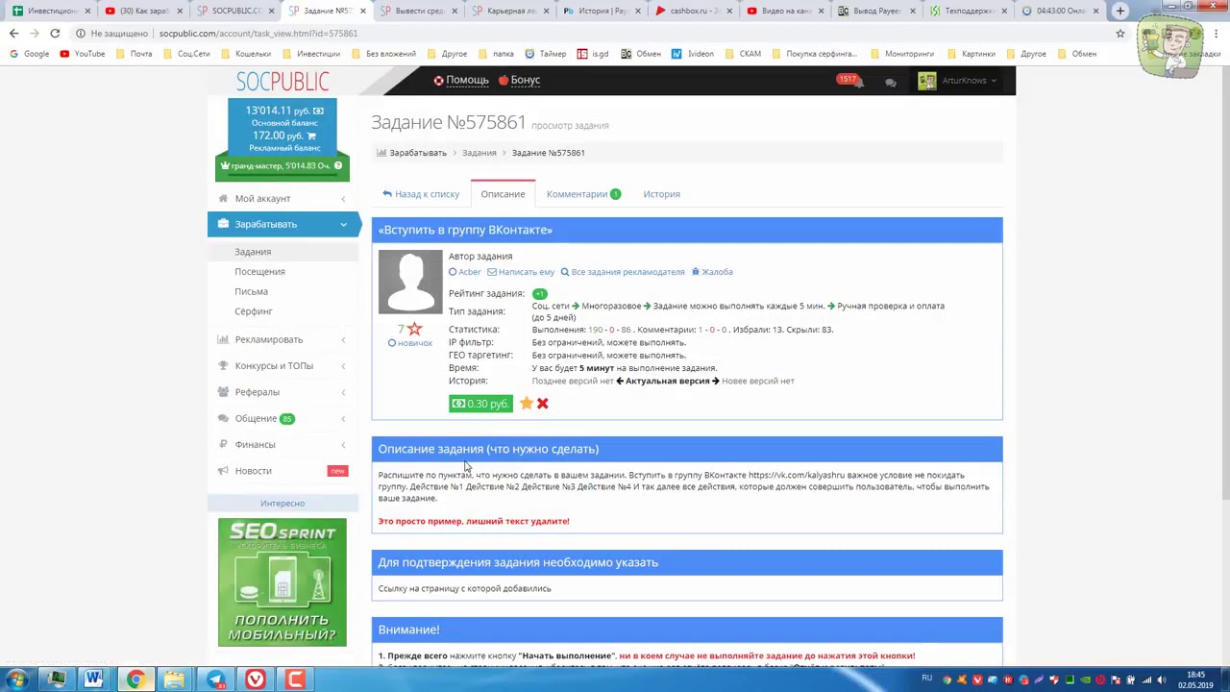Click the author's red rating star
Image resolution: width=1230 pixels, height=692 pixels.
coord(414,329)
